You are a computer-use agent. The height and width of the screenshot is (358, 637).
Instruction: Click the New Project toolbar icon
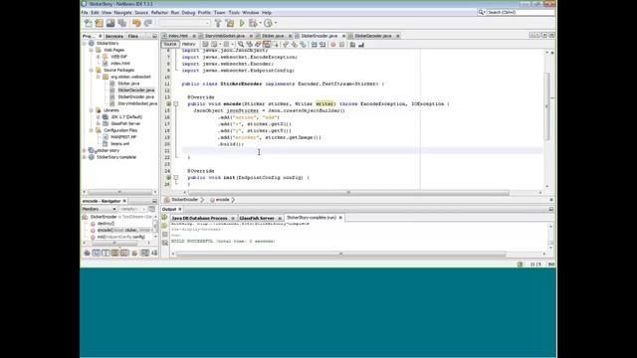pyautogui.click(x=100, y=23)
